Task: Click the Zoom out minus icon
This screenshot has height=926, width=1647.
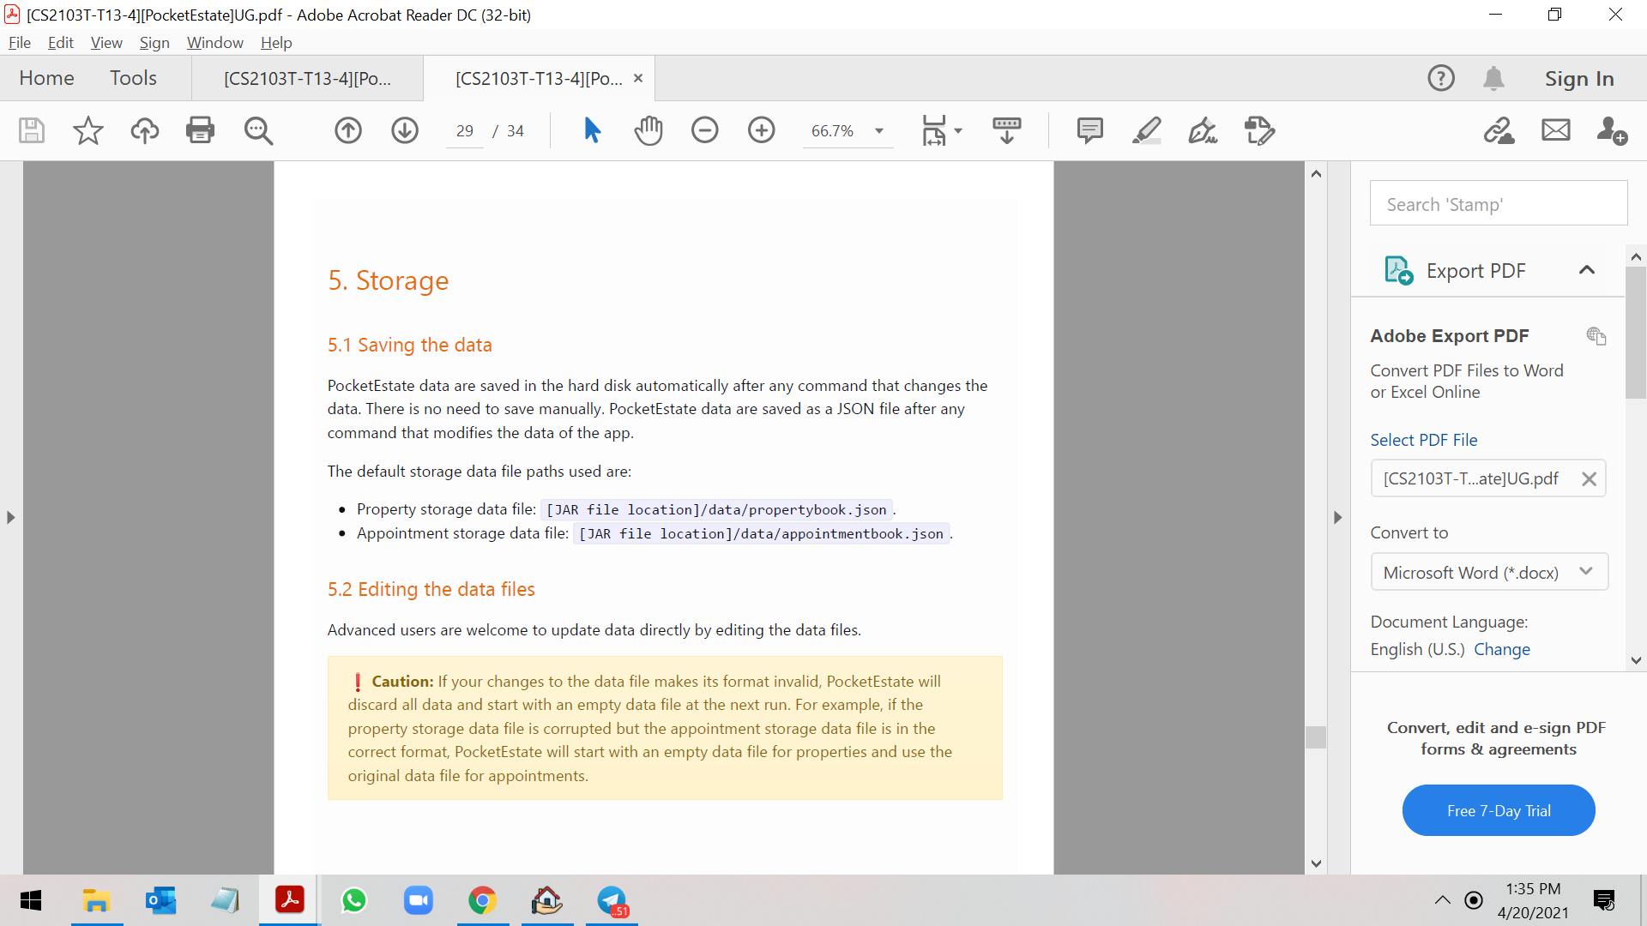Action: (x=704, y=130)
